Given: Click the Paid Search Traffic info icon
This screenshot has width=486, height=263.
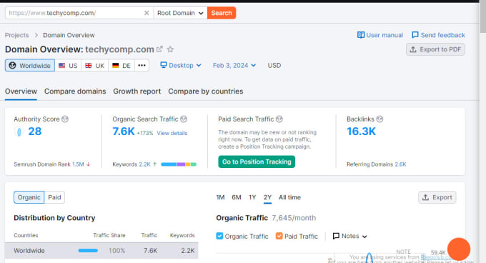Looking at the screenshot, I should click(279, 119).
